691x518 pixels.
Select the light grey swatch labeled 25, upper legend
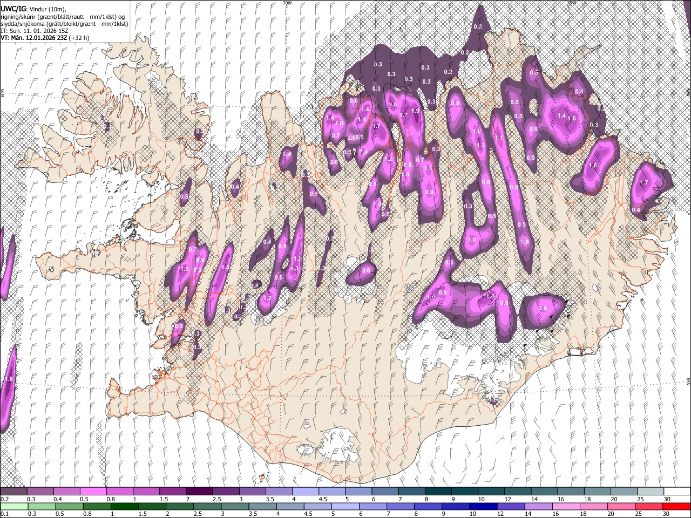click(651, 492)
